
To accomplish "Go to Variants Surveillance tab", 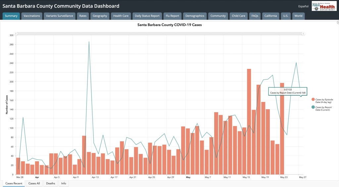I will (x=60, y=16).
